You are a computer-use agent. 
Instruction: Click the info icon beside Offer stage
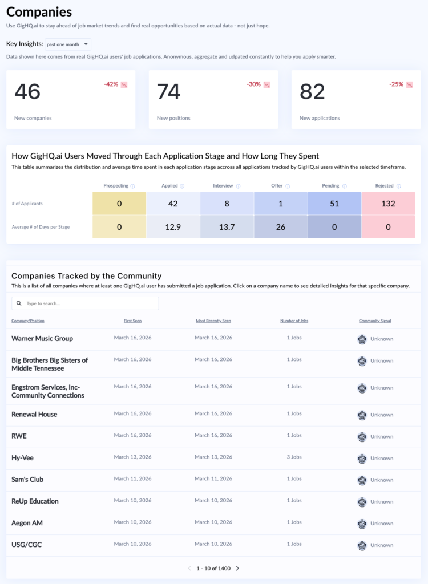tap(287, 186)
